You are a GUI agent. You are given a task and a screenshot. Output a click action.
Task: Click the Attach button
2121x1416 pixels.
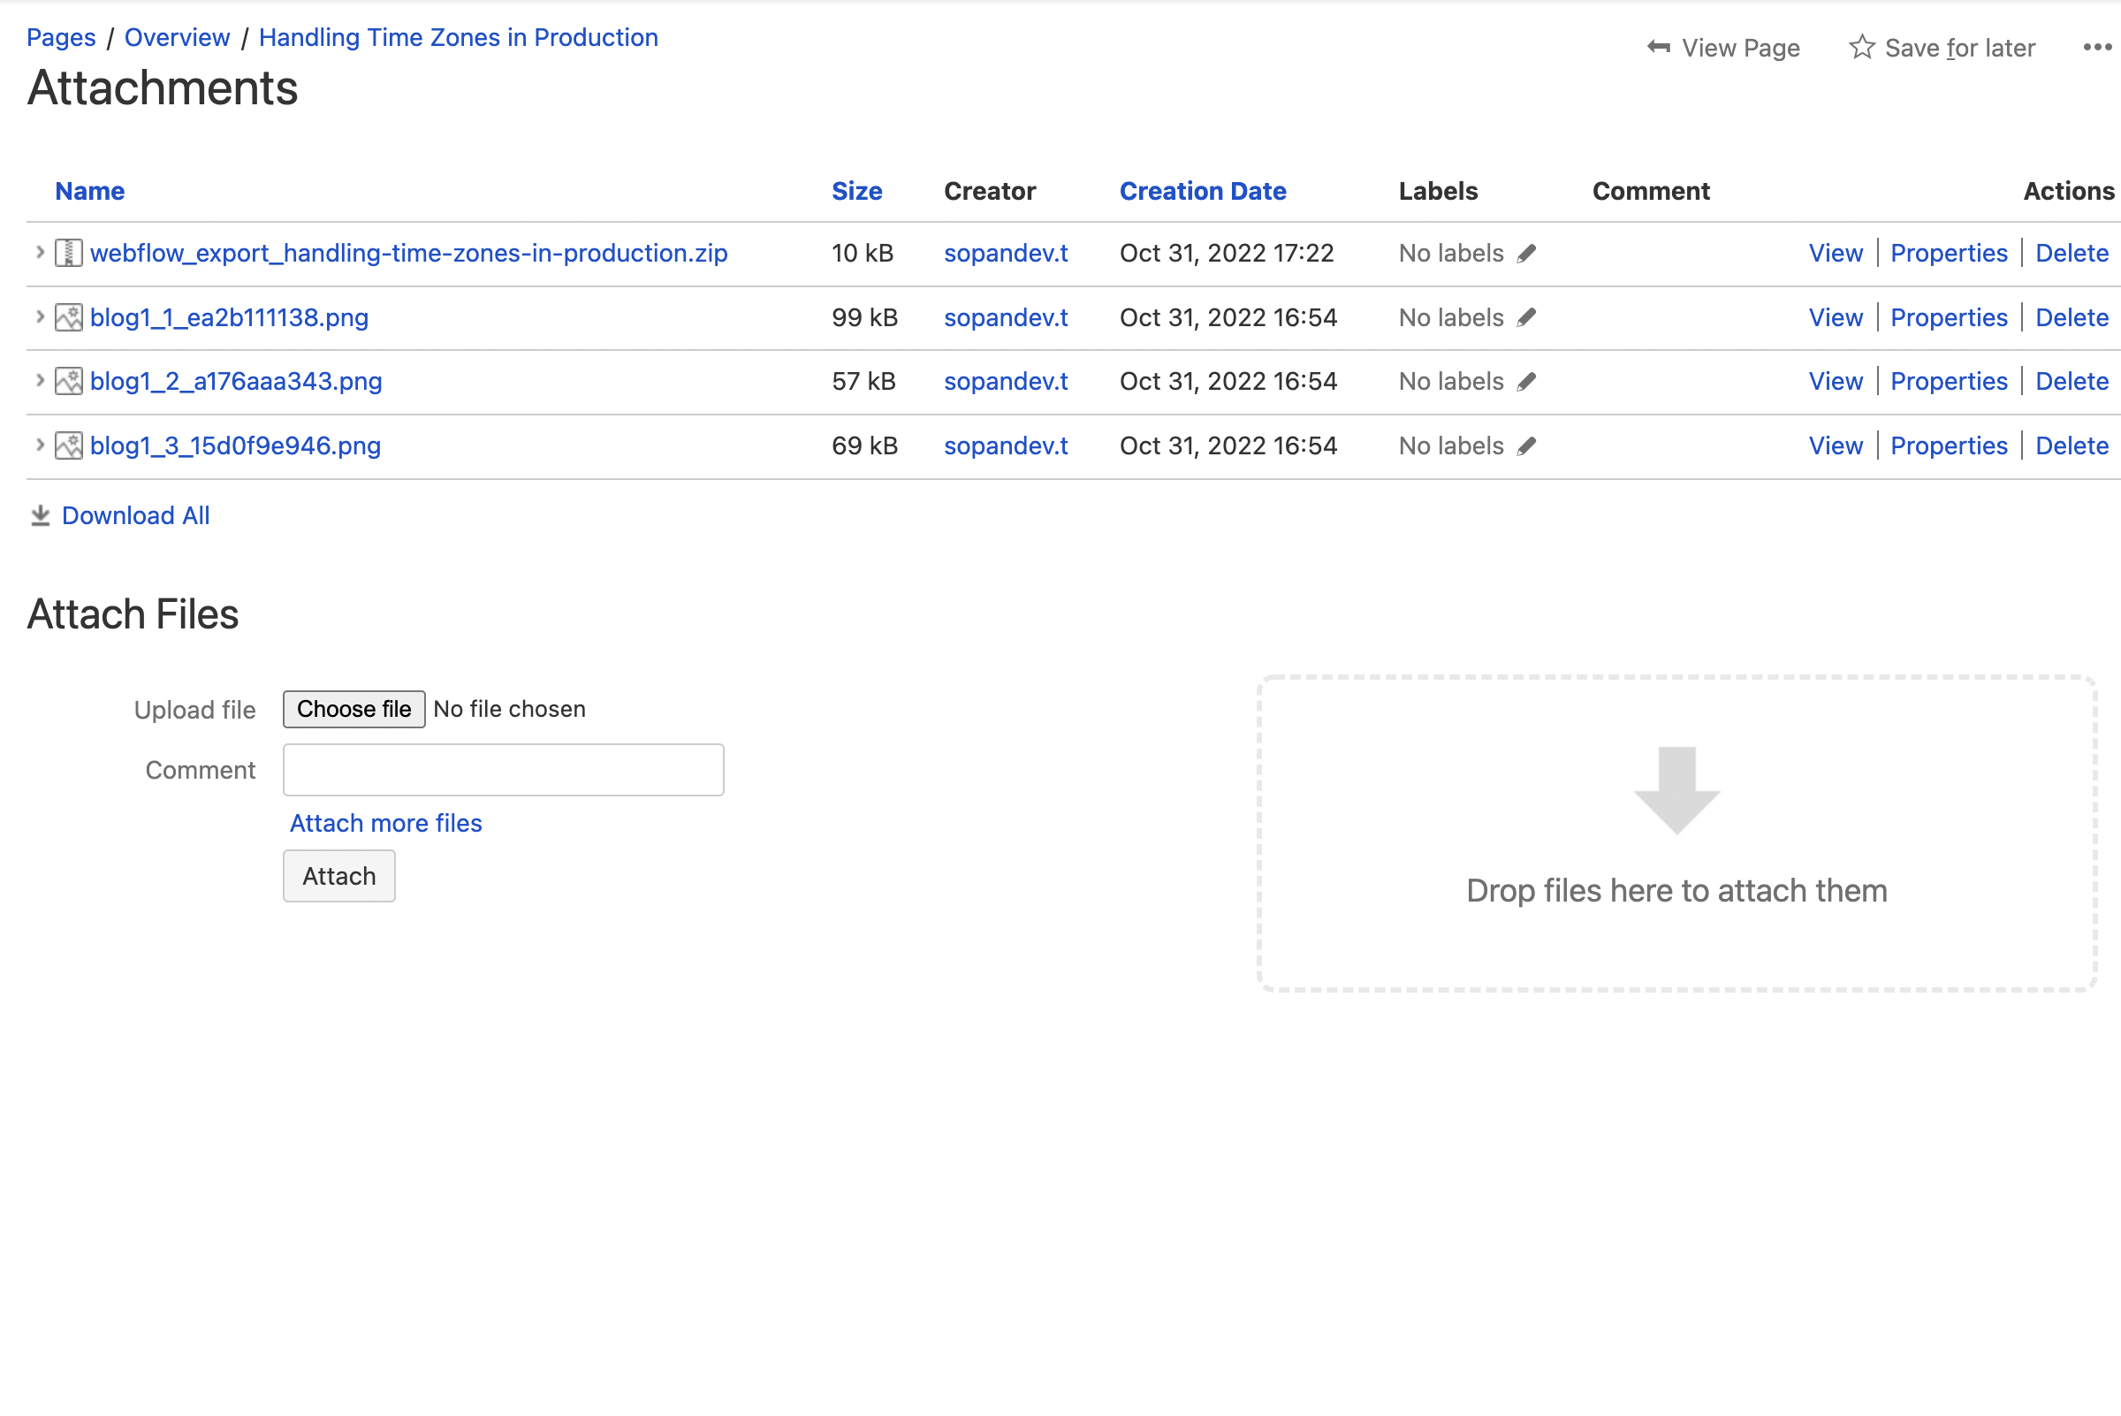(338, 876)
